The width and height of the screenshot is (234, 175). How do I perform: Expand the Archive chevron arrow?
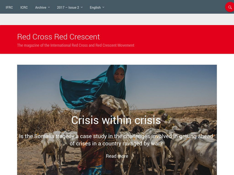pos(49,7)
